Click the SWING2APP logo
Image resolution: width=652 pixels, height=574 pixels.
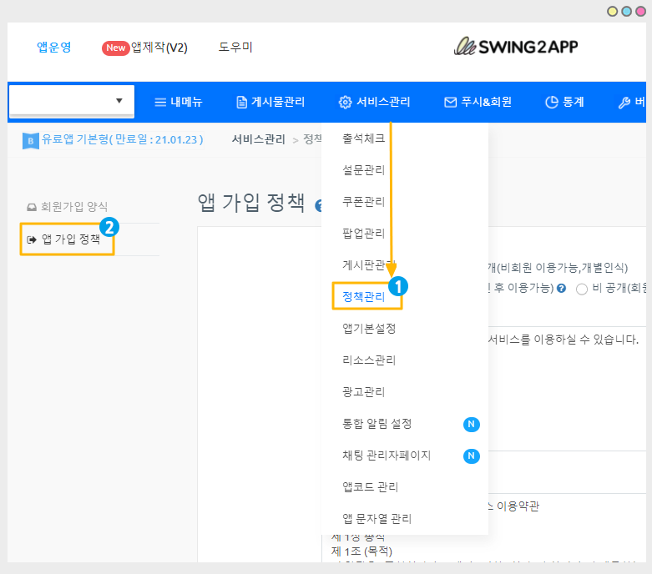click(515, 47)
